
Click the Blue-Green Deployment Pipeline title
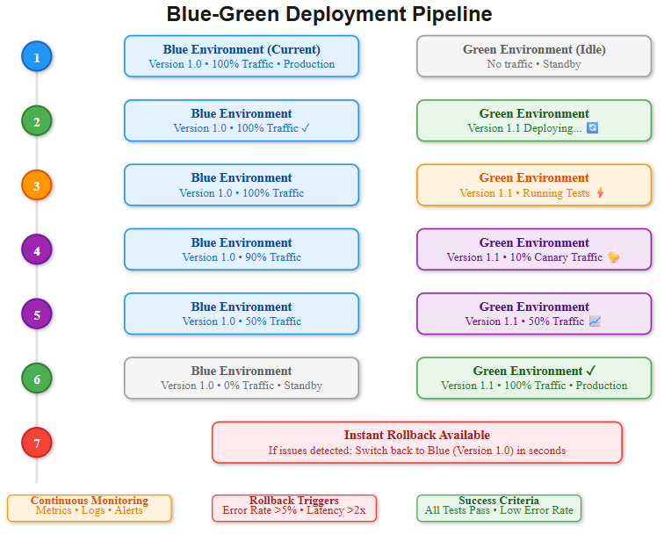pyautogui.click(x=329, y=14)
